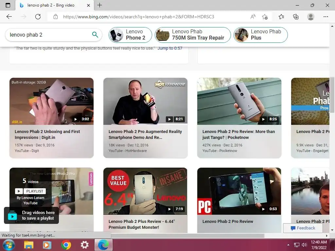Click the Windows Start button

(9, 245)
